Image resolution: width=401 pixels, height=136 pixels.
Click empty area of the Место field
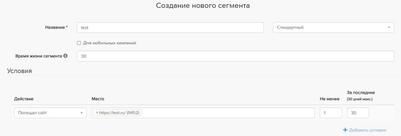click(227, 113)
